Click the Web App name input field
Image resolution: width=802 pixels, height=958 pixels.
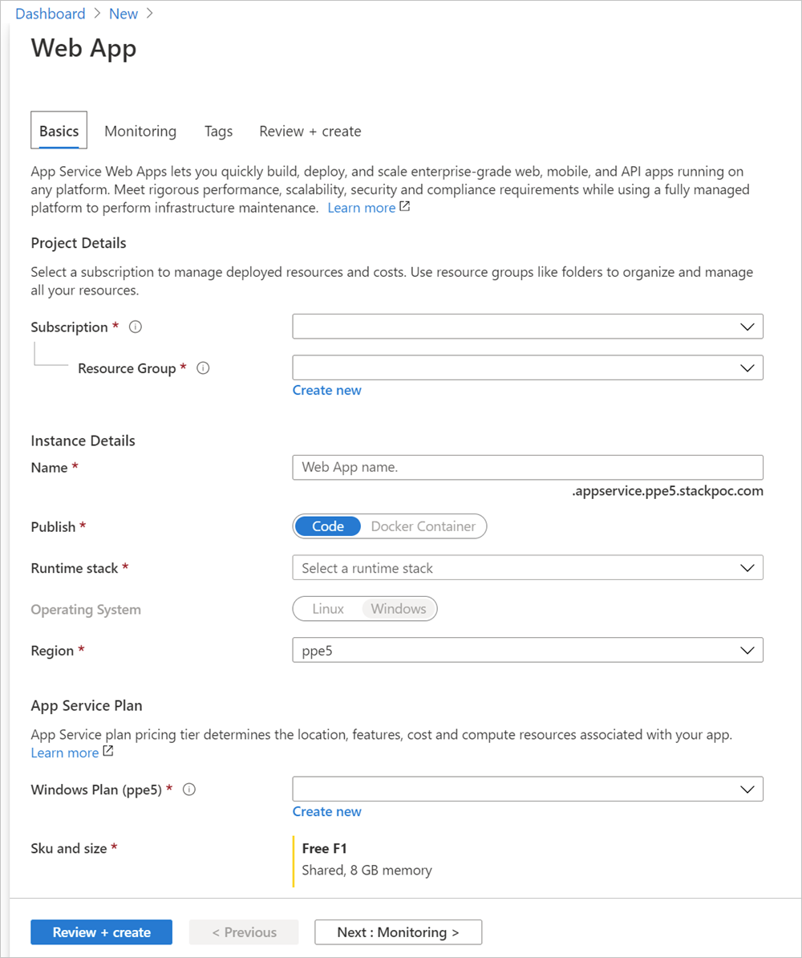click(527, 467)
